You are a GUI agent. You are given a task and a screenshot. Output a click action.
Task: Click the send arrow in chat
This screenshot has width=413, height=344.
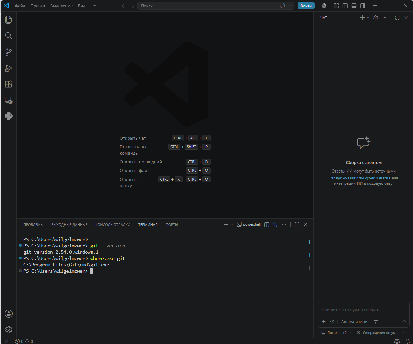pos(404,322)
